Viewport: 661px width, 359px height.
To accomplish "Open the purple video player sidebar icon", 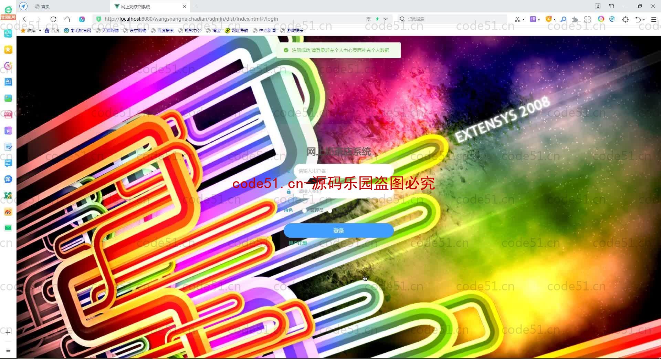I will 8,131.
